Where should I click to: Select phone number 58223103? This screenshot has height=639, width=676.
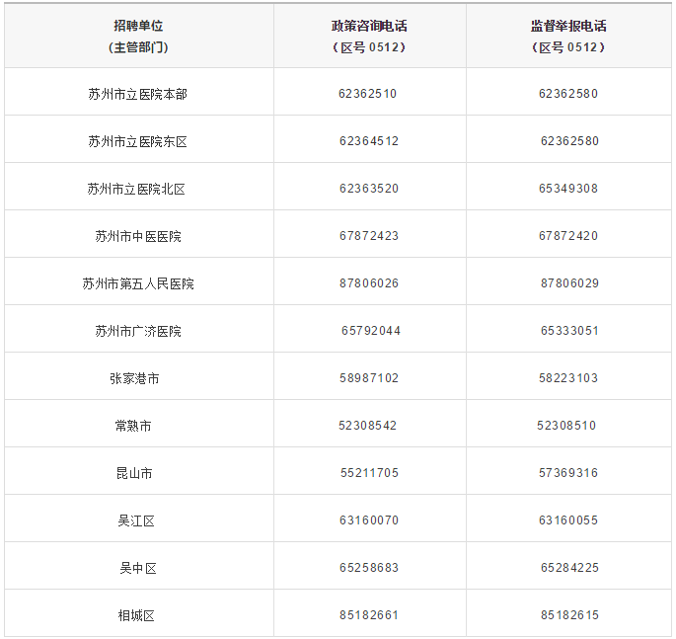[568, 378]
